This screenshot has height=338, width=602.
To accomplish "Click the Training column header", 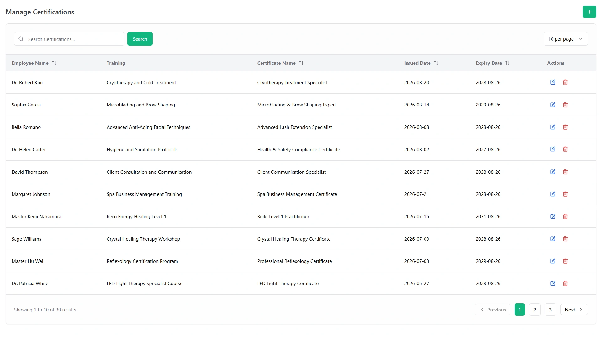I will 116,63.
